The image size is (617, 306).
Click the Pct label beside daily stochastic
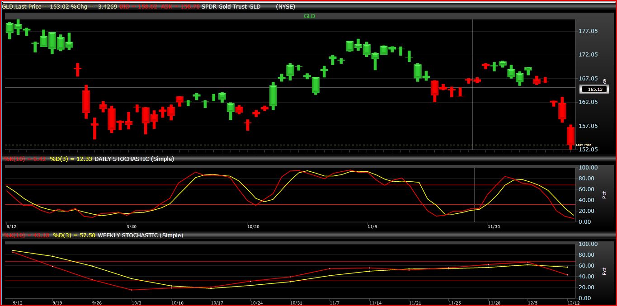[x=605, y=194]
